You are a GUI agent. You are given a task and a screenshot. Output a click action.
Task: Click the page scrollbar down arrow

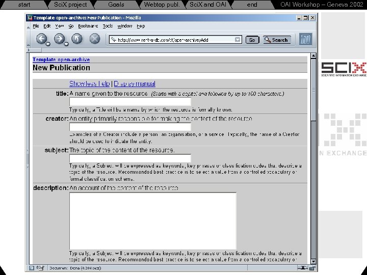click(x=313, y=261)
